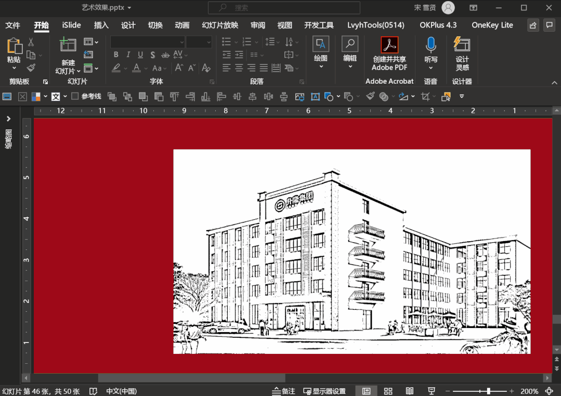Toggle Bold formatting
Viewport: 561px width, 396px height.
coord(116,55)
